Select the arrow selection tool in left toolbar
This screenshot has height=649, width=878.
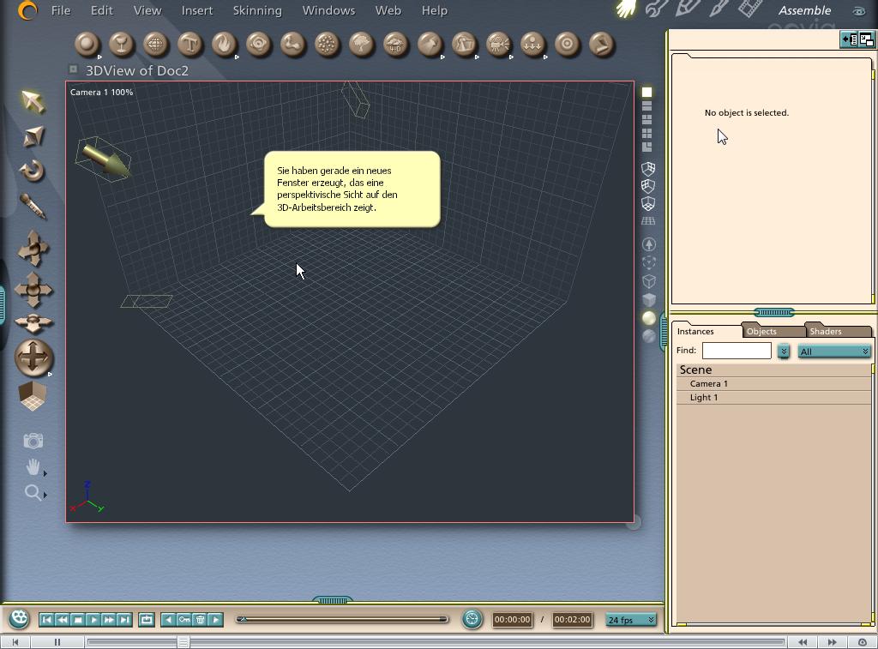(33, 102)
